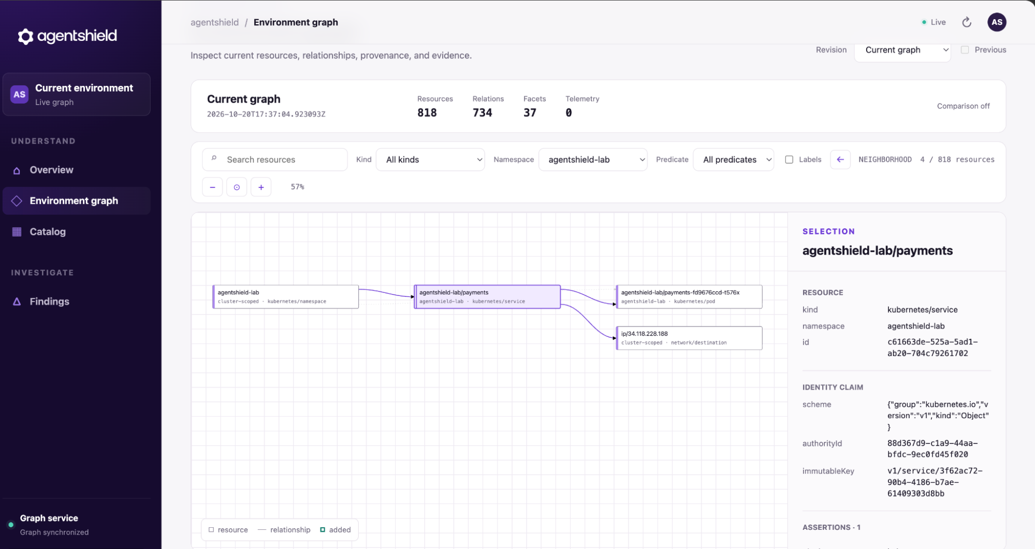
Task: Open the Namespace agentshield-lab dropdown
Action: click(592, 159)
